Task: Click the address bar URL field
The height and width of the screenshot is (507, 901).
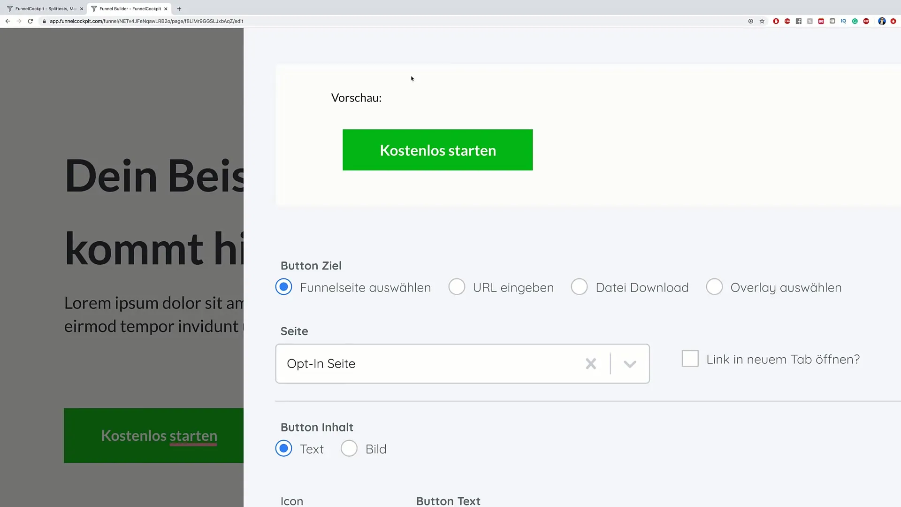Action: pyautogui.click(x=148, y=21)
